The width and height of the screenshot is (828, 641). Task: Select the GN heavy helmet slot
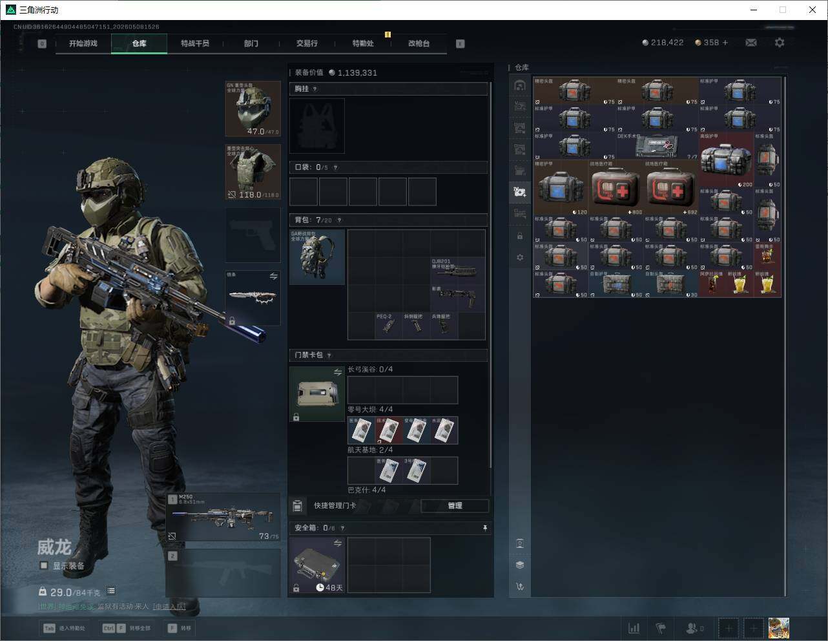pos(253,109)
